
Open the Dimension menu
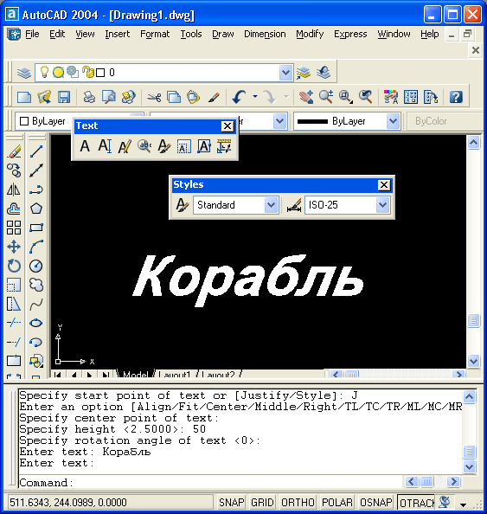[x=265, y=34]
